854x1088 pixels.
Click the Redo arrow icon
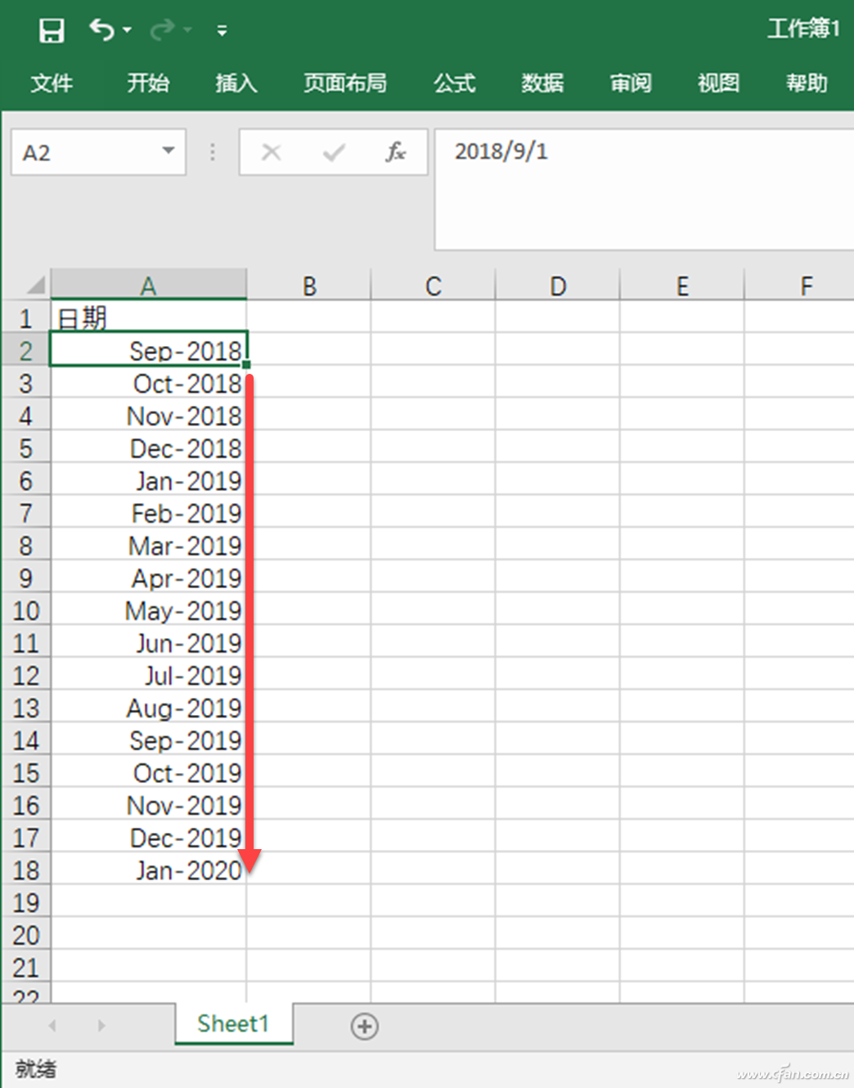coord(162,30)
